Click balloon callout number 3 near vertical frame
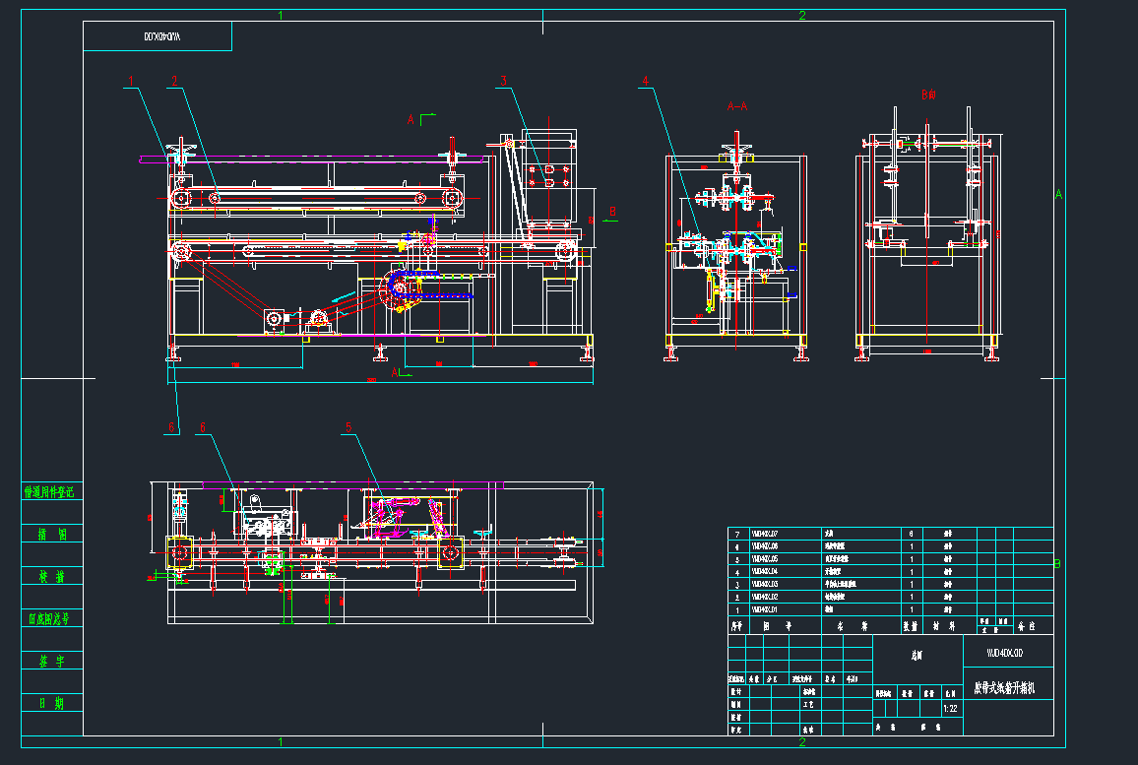The width and height of the screenshot is (1138, 765). click(504, 83)
